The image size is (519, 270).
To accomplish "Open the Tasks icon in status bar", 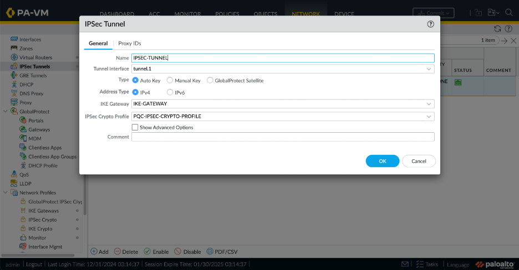I will click(x=420, y=264).
